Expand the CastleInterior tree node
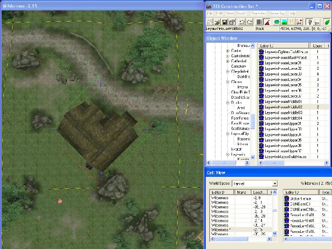The height and width of the screenshot is (249, 332). point(227,56)
